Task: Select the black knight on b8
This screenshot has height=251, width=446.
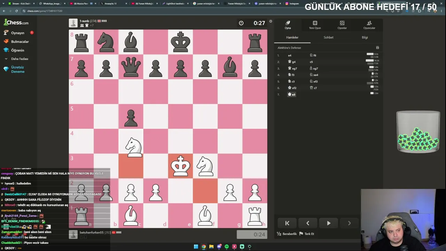Action: 106,42
